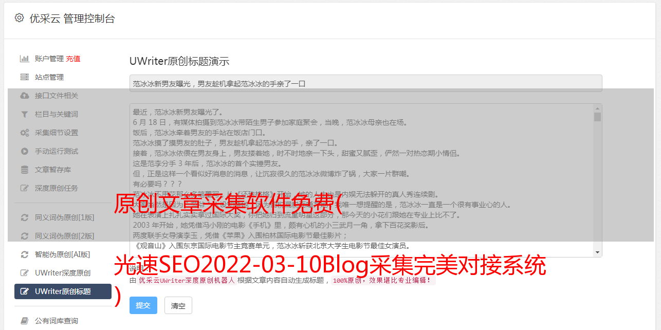
Task: Select 深度原创任务 edit icon
Action: 24,188
